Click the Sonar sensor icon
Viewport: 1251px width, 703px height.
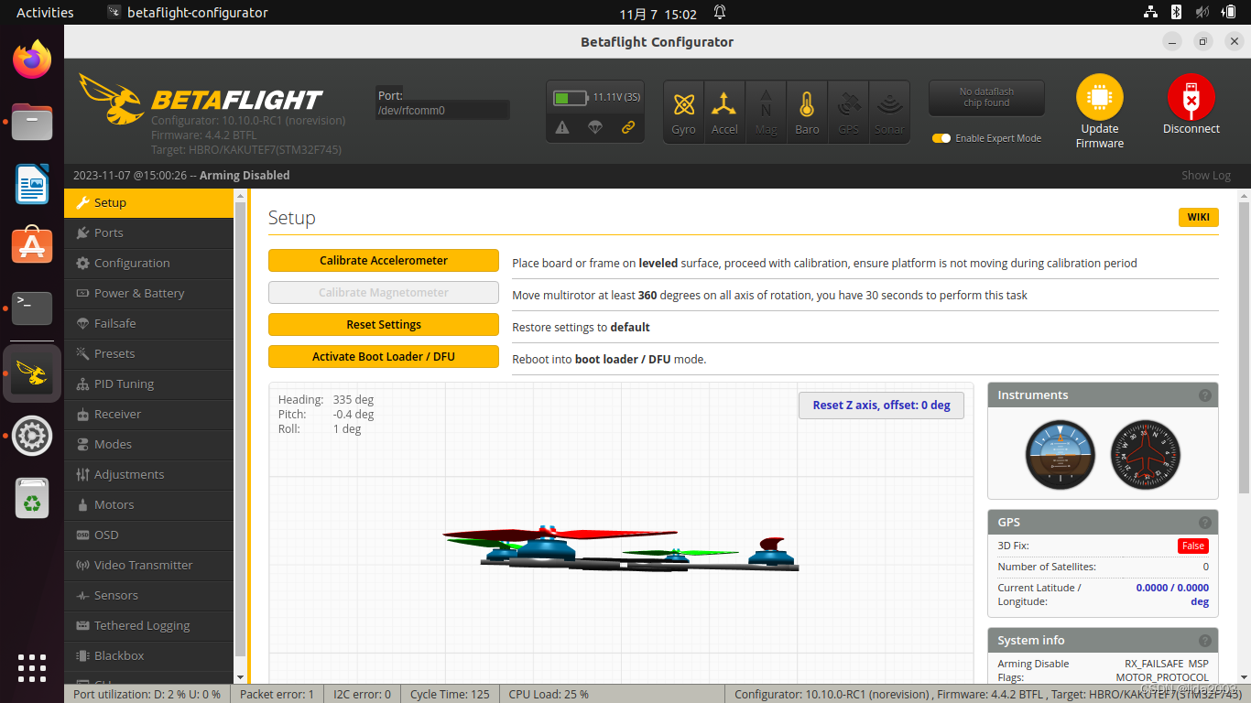coord(888,112)
